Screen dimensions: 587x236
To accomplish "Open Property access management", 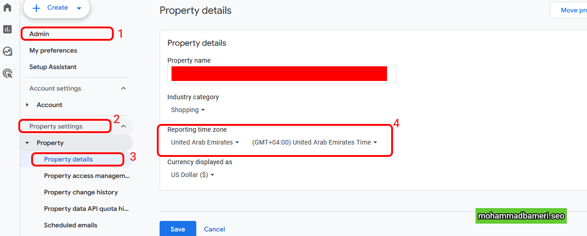I will pyautogui.click(x=87, y=176).
